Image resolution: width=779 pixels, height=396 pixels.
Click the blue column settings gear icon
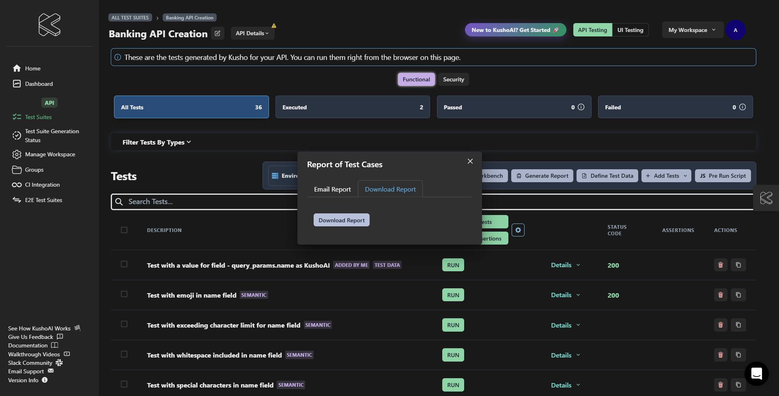tap(518, 230)
